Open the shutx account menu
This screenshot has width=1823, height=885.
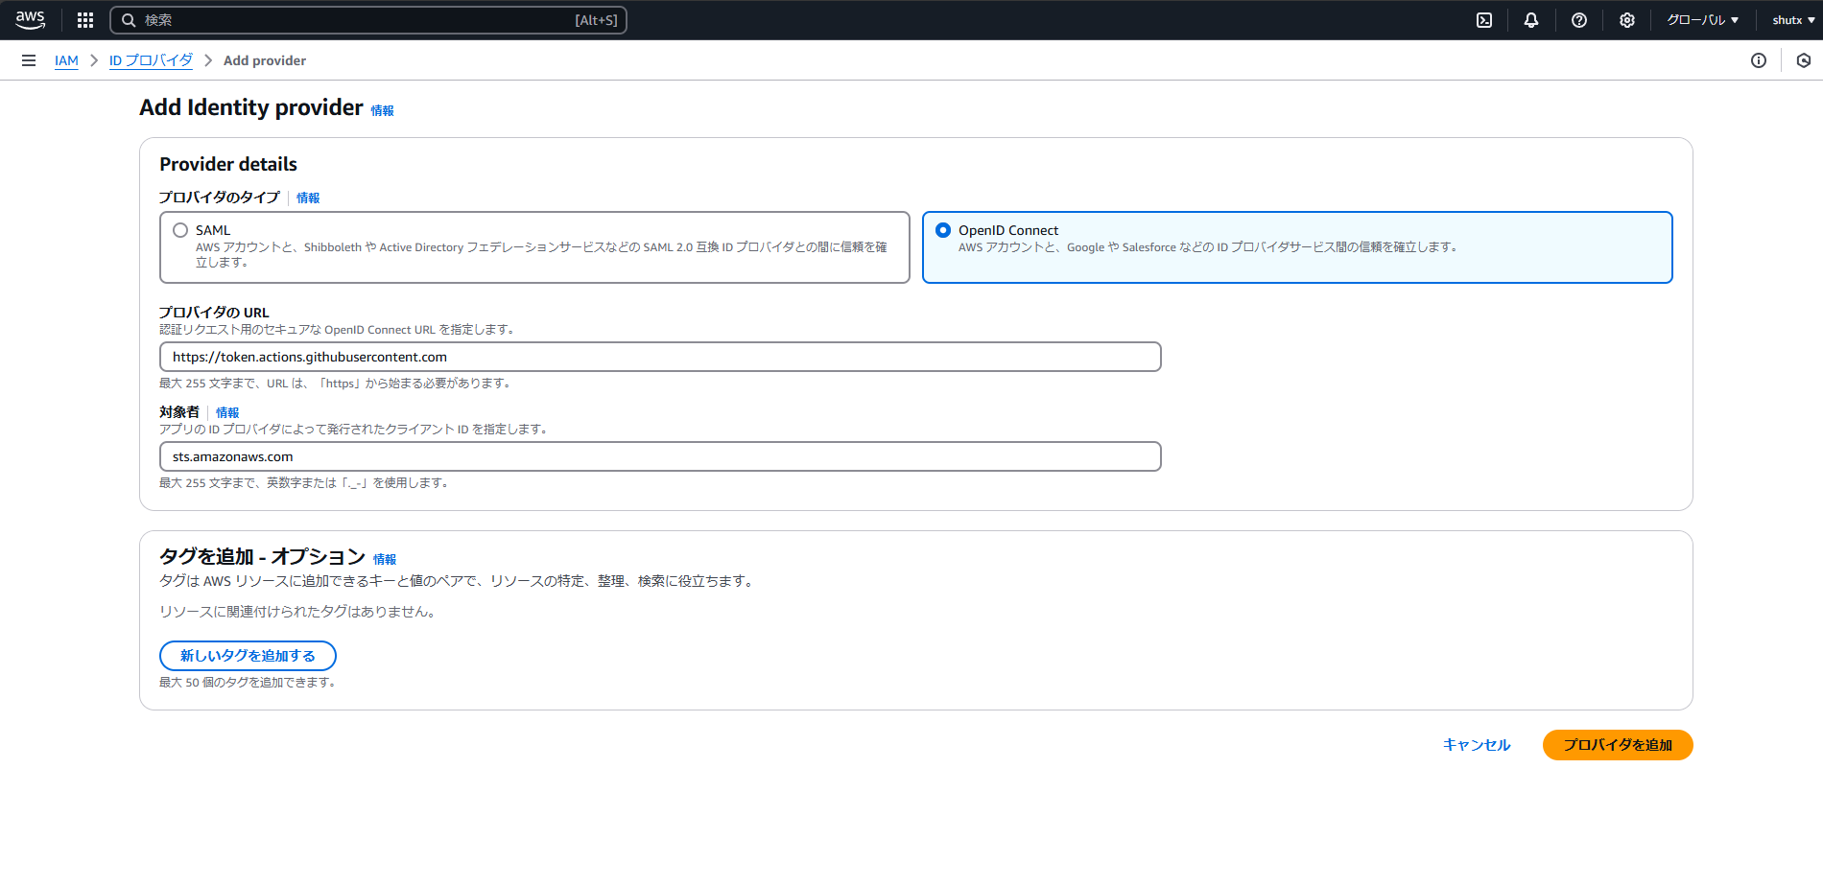coord(1793,20)
